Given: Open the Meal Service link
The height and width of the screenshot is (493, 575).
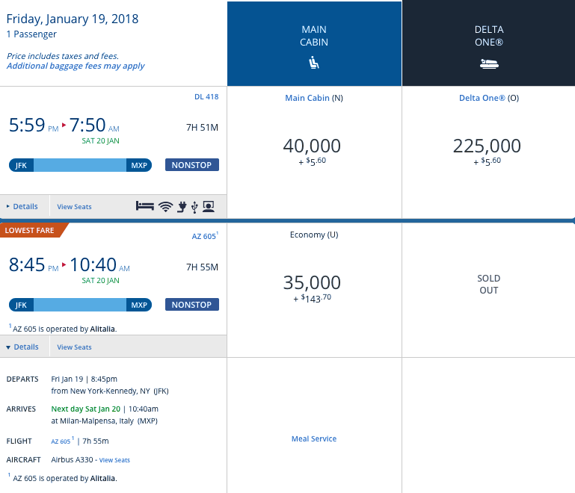Looking at the screenshot, I should click(x=314, y=438).
